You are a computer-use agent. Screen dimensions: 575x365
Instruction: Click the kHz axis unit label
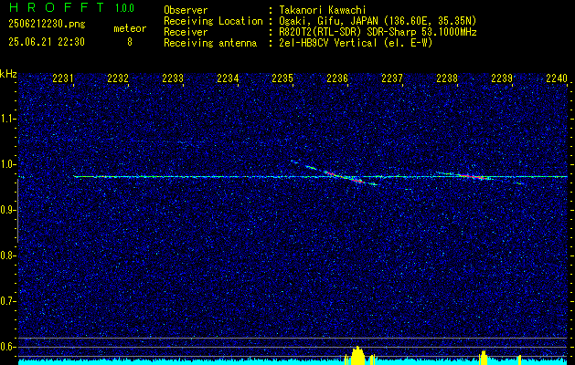pos(8,74)
